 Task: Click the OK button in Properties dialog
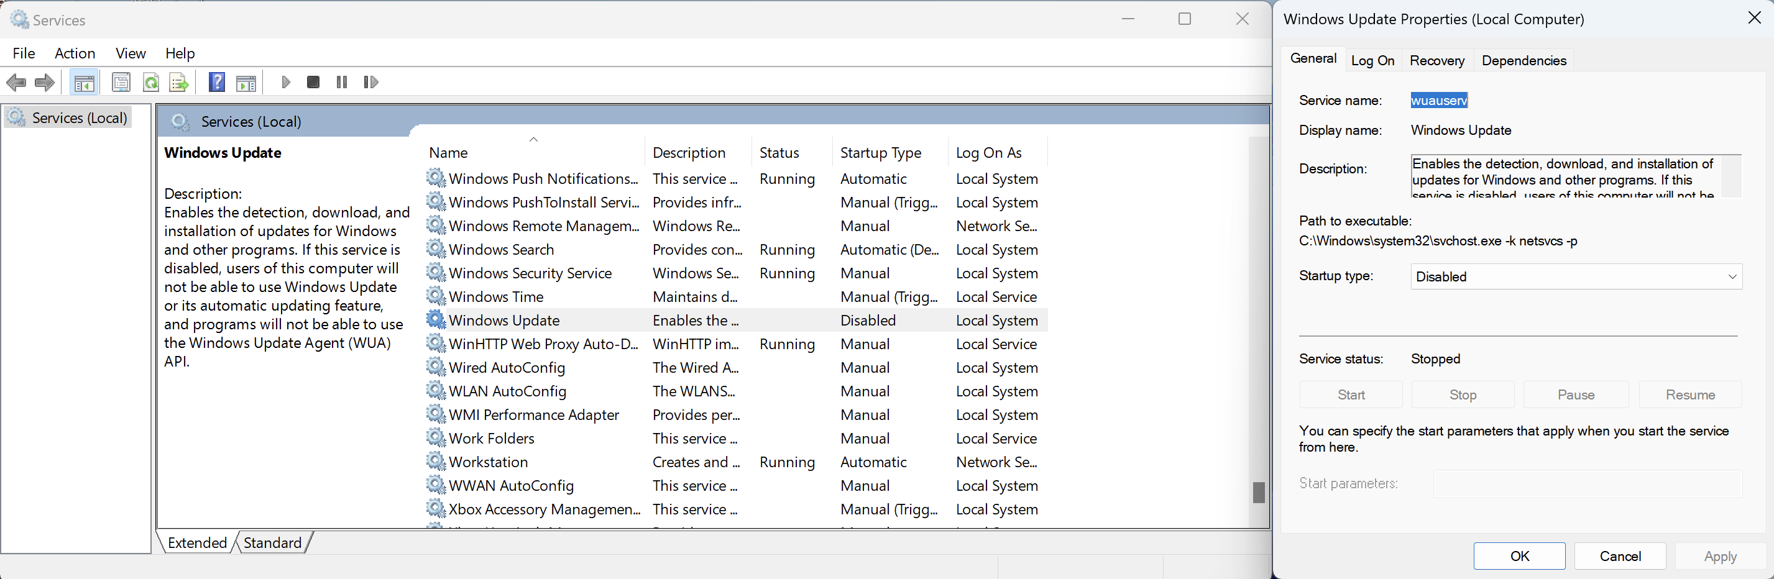coord(1519,555)
